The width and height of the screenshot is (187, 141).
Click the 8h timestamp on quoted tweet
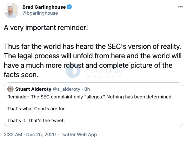[87, 89]
